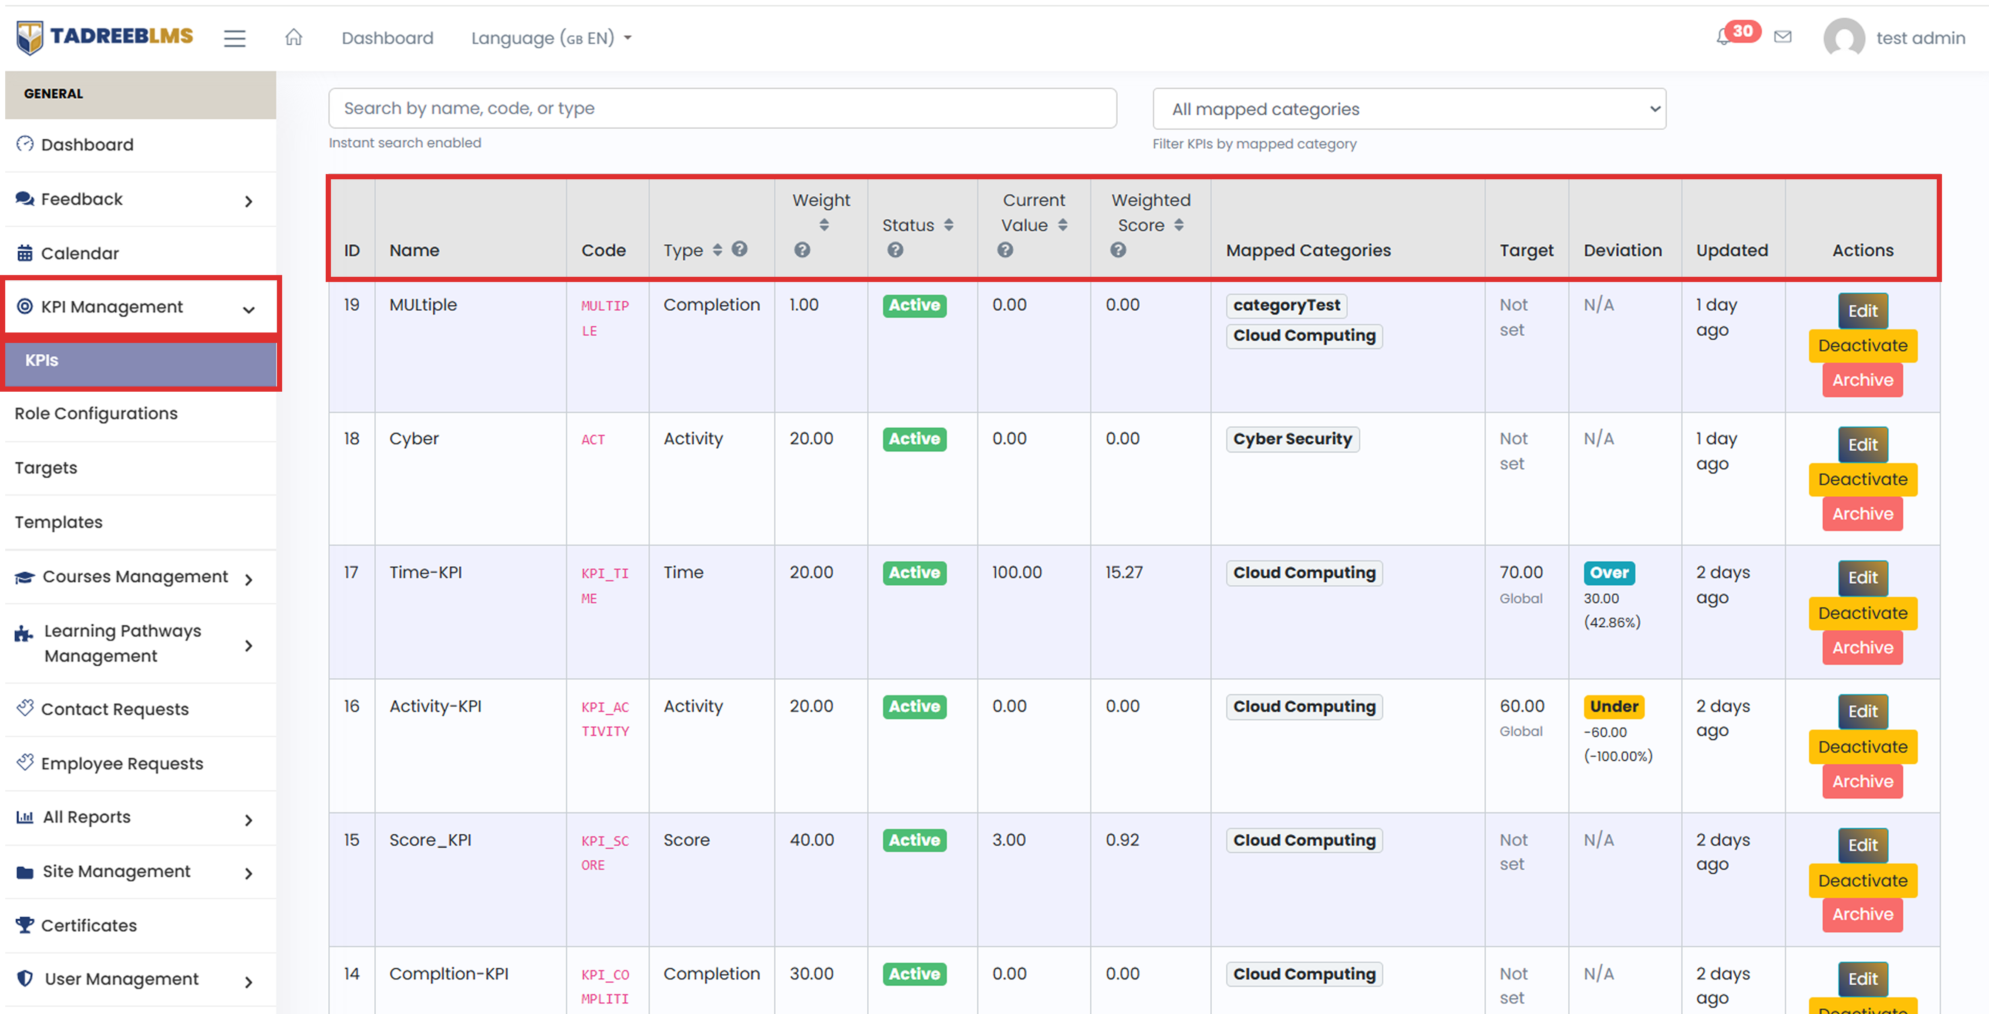Show help tooltip for Weighted Score column
The width and height of the screenshot is (1989, 1014).
(x=1118, y=250)
